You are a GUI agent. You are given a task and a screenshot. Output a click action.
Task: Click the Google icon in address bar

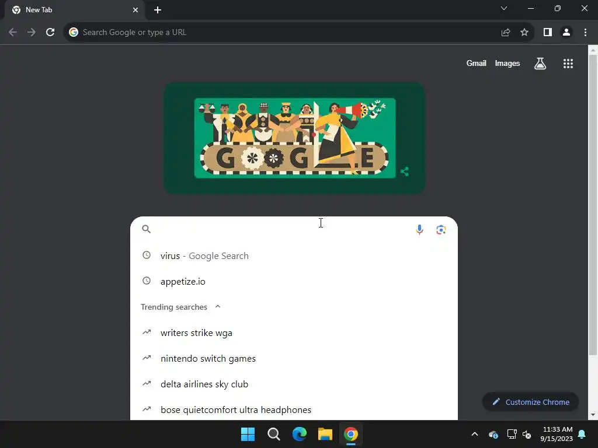(x=74, y=33)
